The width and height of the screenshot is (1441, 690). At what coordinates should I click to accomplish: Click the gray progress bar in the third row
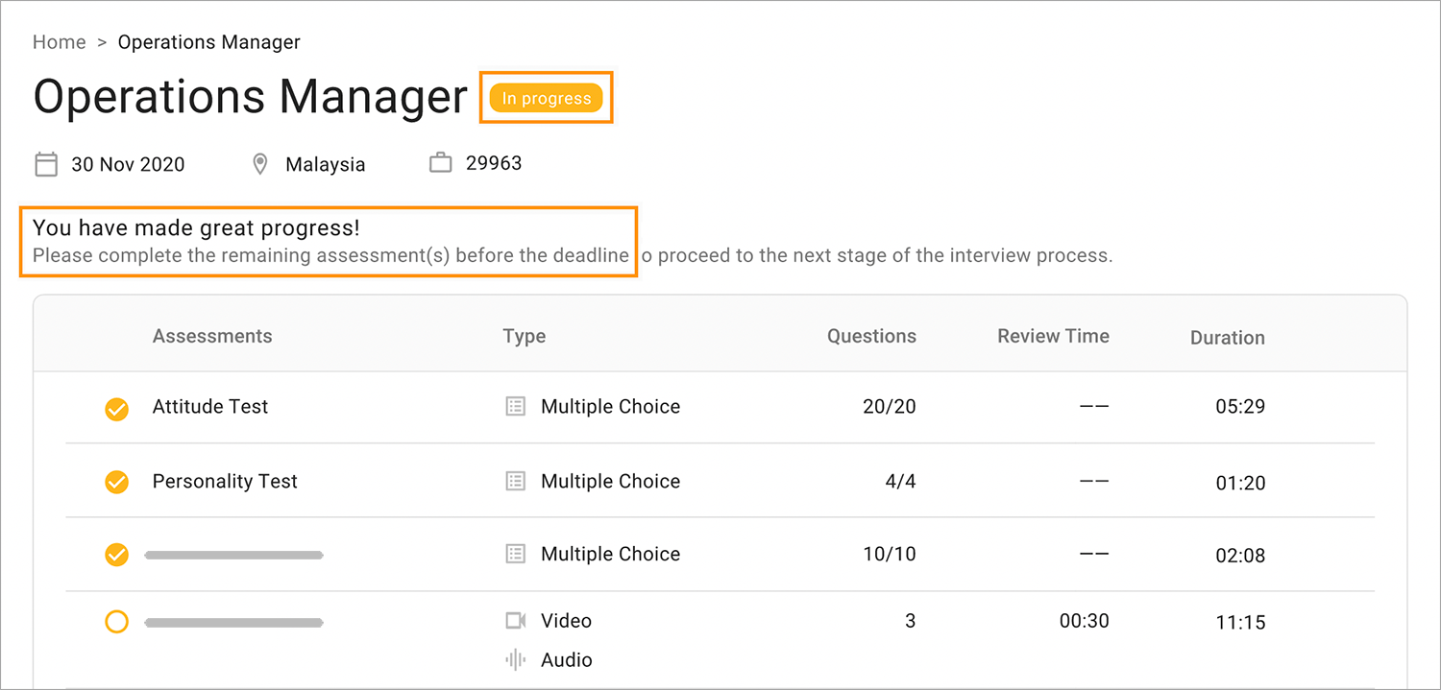click(x=233, y=554)
